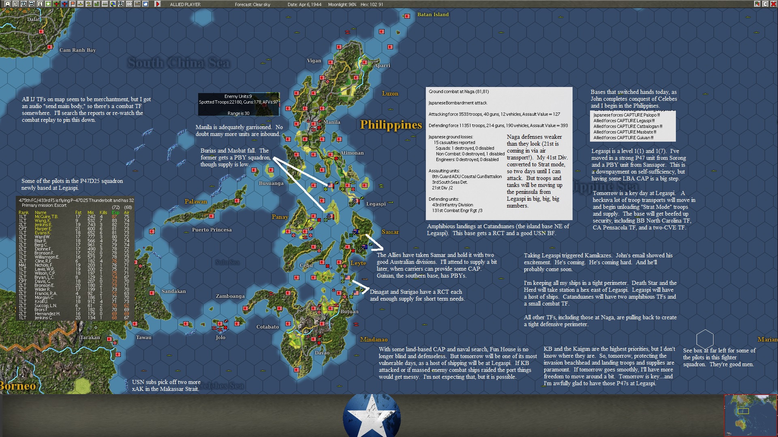
Task: Click the red End Turn arrow
Action: click(x=158, y=4)
